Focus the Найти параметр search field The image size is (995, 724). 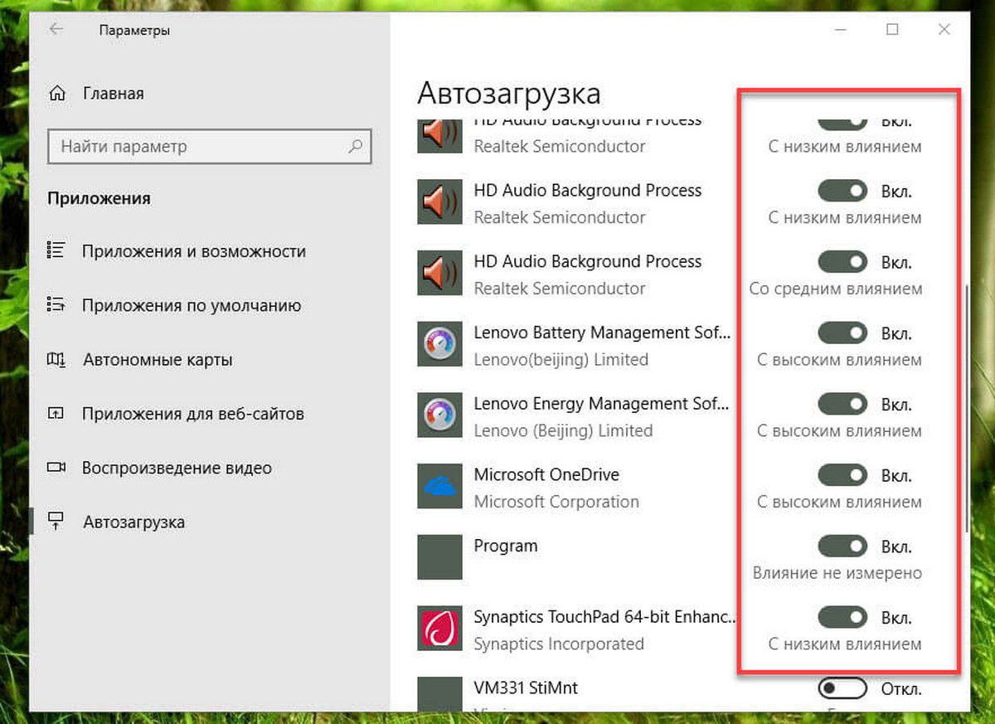(210, 146)
